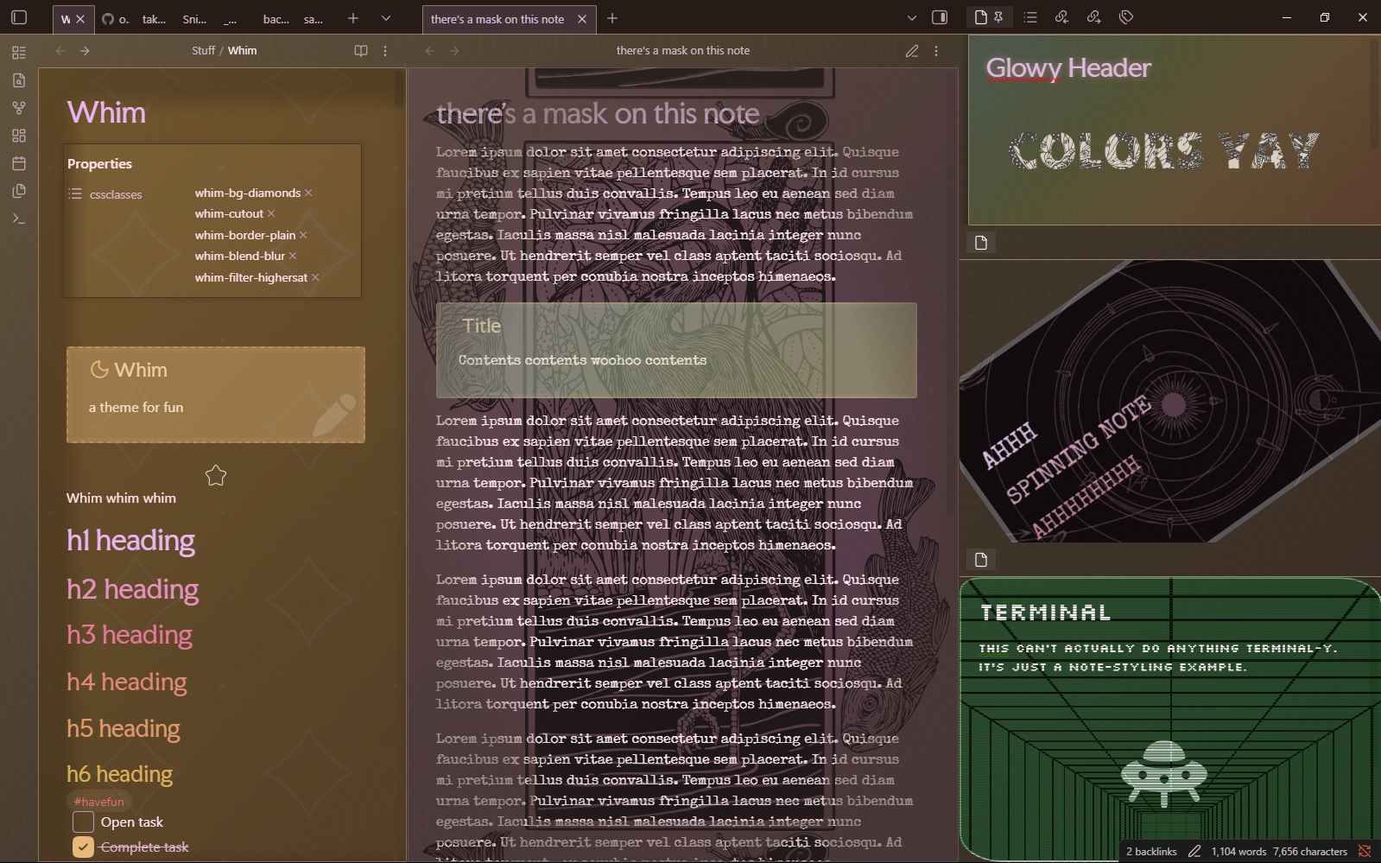This screenshot has width=1381, height=863.
Task: Remove the whim-filter-highersat class
Action: pos(315,277)
